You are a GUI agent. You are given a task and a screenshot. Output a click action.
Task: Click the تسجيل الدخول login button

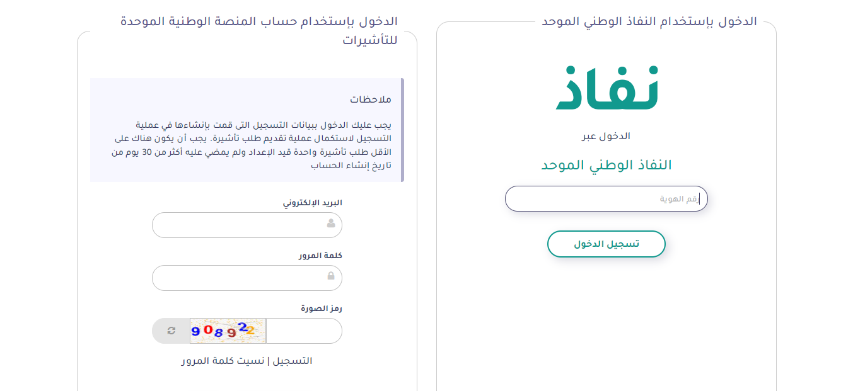click(606, 244)
